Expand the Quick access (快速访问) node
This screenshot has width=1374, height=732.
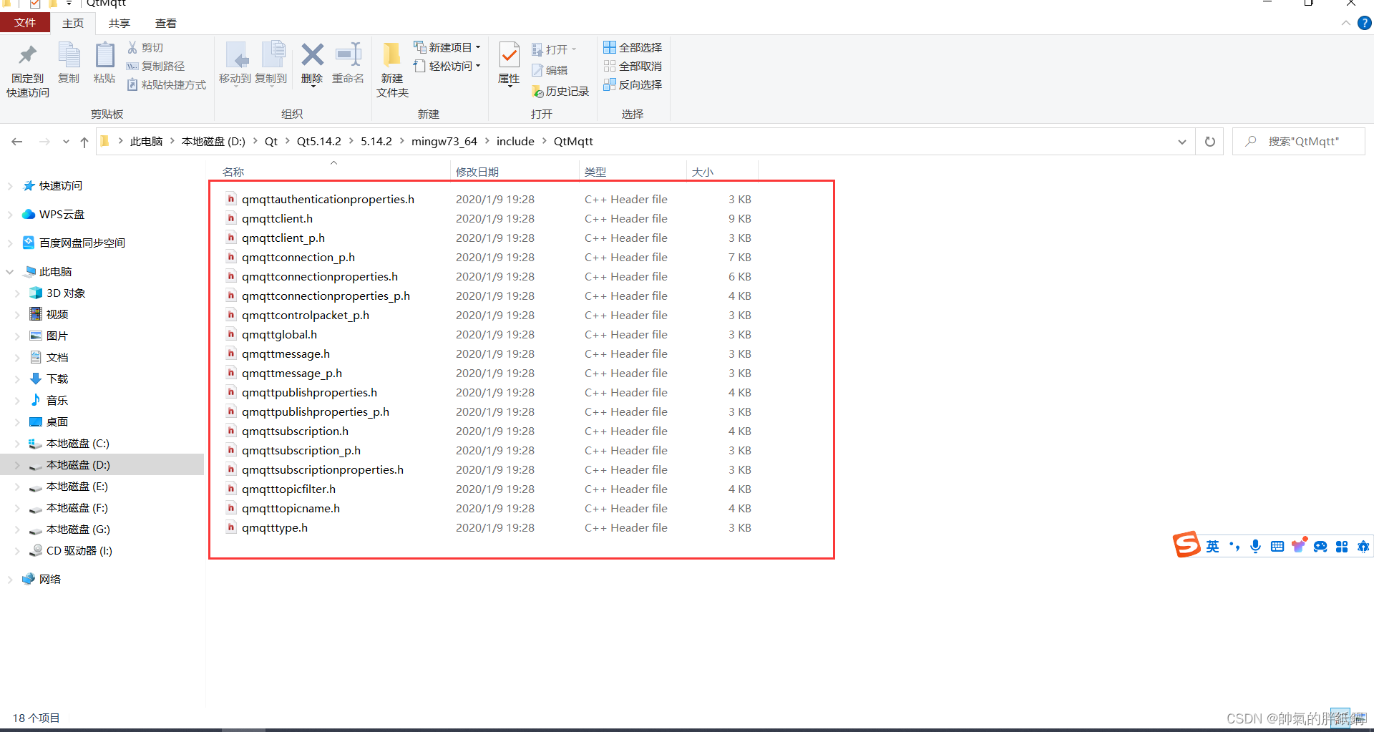pos(10,186)
